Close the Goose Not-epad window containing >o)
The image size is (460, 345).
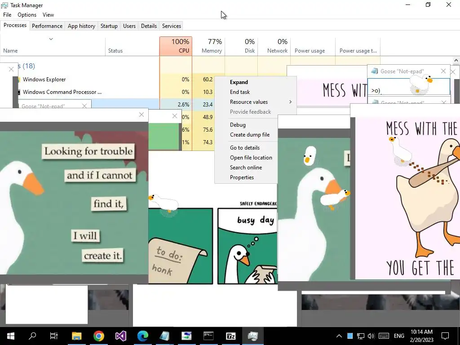443,71
